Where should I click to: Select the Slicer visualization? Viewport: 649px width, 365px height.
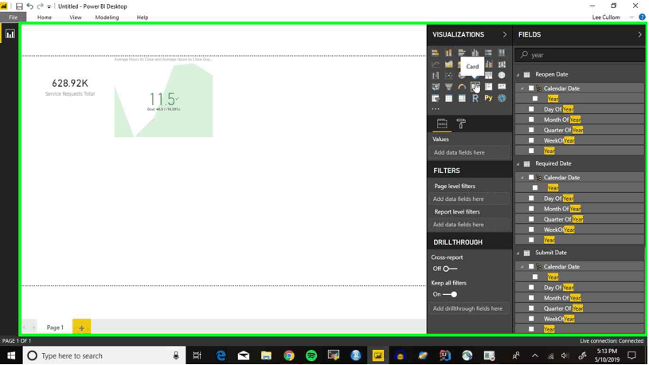click(x=436, y=99)
